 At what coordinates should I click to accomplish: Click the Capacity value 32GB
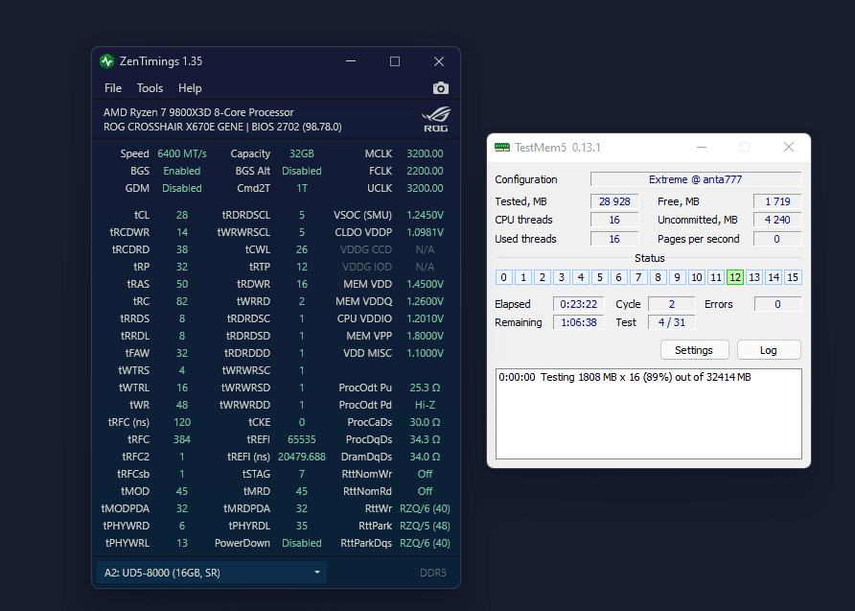pyautogui.click(x=302, y=153)
